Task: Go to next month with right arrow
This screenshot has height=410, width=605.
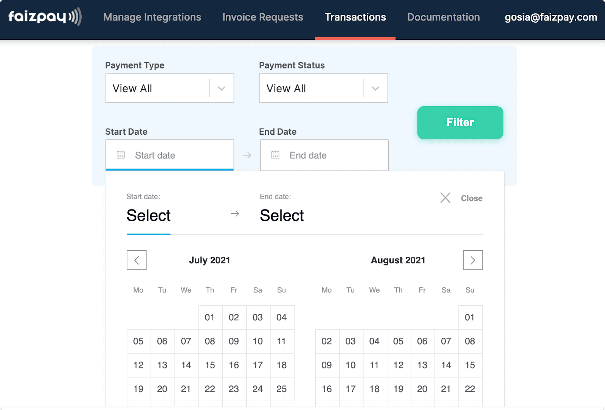Action: click(x=473, y=260)
